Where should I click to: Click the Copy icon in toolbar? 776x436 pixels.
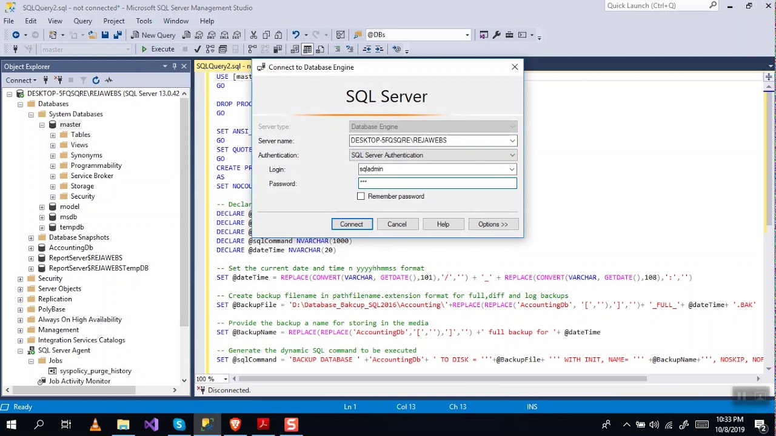coord(266,35)
